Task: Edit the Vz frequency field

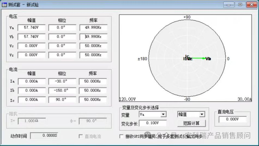Action: [x=93, y=55]
